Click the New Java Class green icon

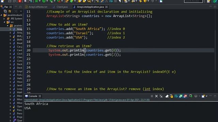pyautogui.click(x=72, y=1)
